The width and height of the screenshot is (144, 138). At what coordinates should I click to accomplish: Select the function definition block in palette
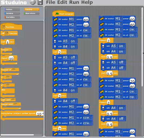[11, 26]
